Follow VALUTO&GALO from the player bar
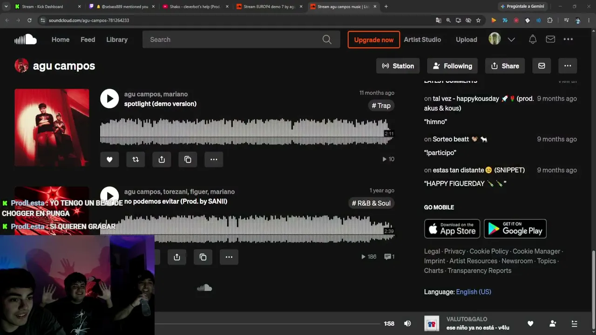Screen dimensions: 596x335 click(553, 323)
